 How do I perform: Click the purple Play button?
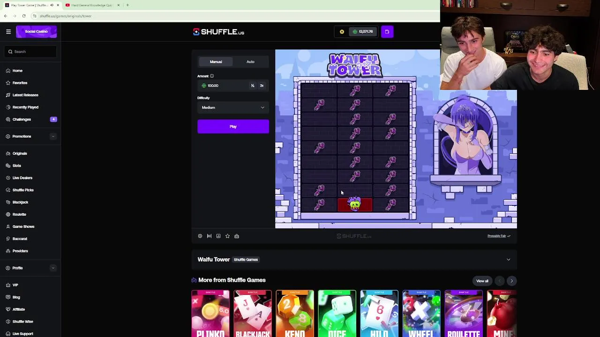coord(233,126)
